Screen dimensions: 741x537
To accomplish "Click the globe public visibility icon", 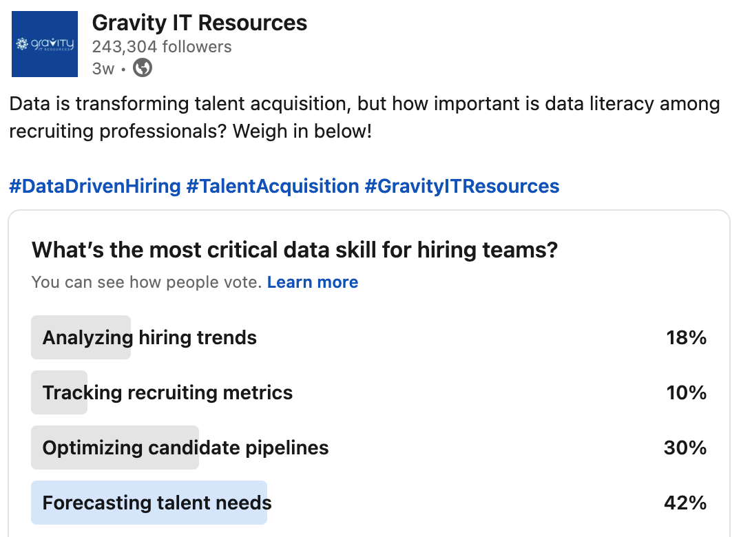I will point(143,68).
